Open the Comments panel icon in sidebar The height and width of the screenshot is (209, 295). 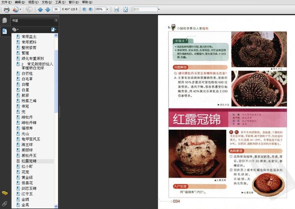click(x=5, y=193)
